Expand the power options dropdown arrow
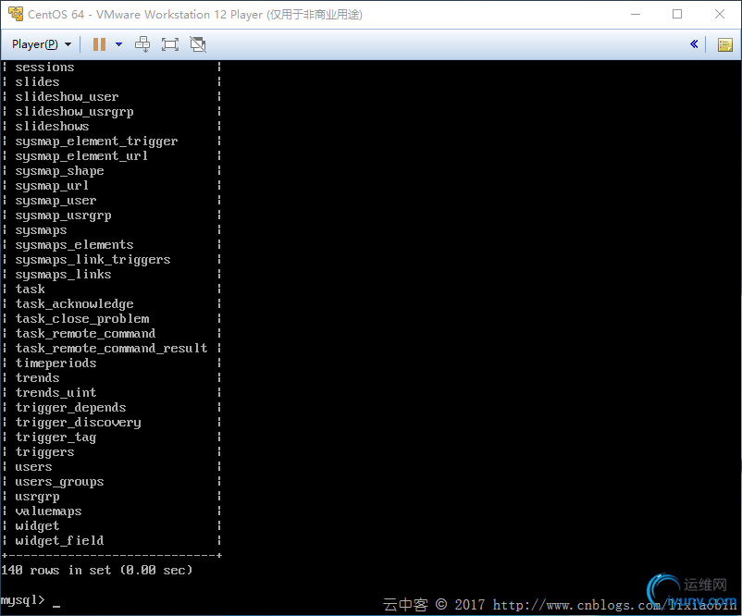742x616 pixels. [x=118, y=44]
